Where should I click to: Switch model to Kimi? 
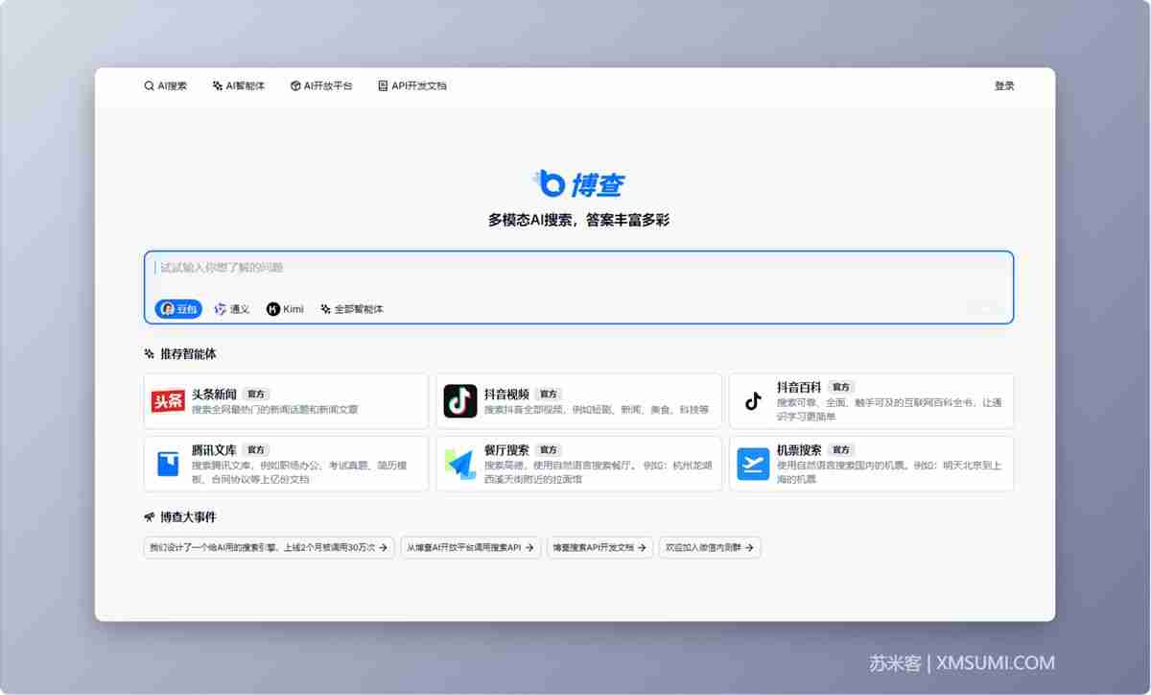(284, 309)
